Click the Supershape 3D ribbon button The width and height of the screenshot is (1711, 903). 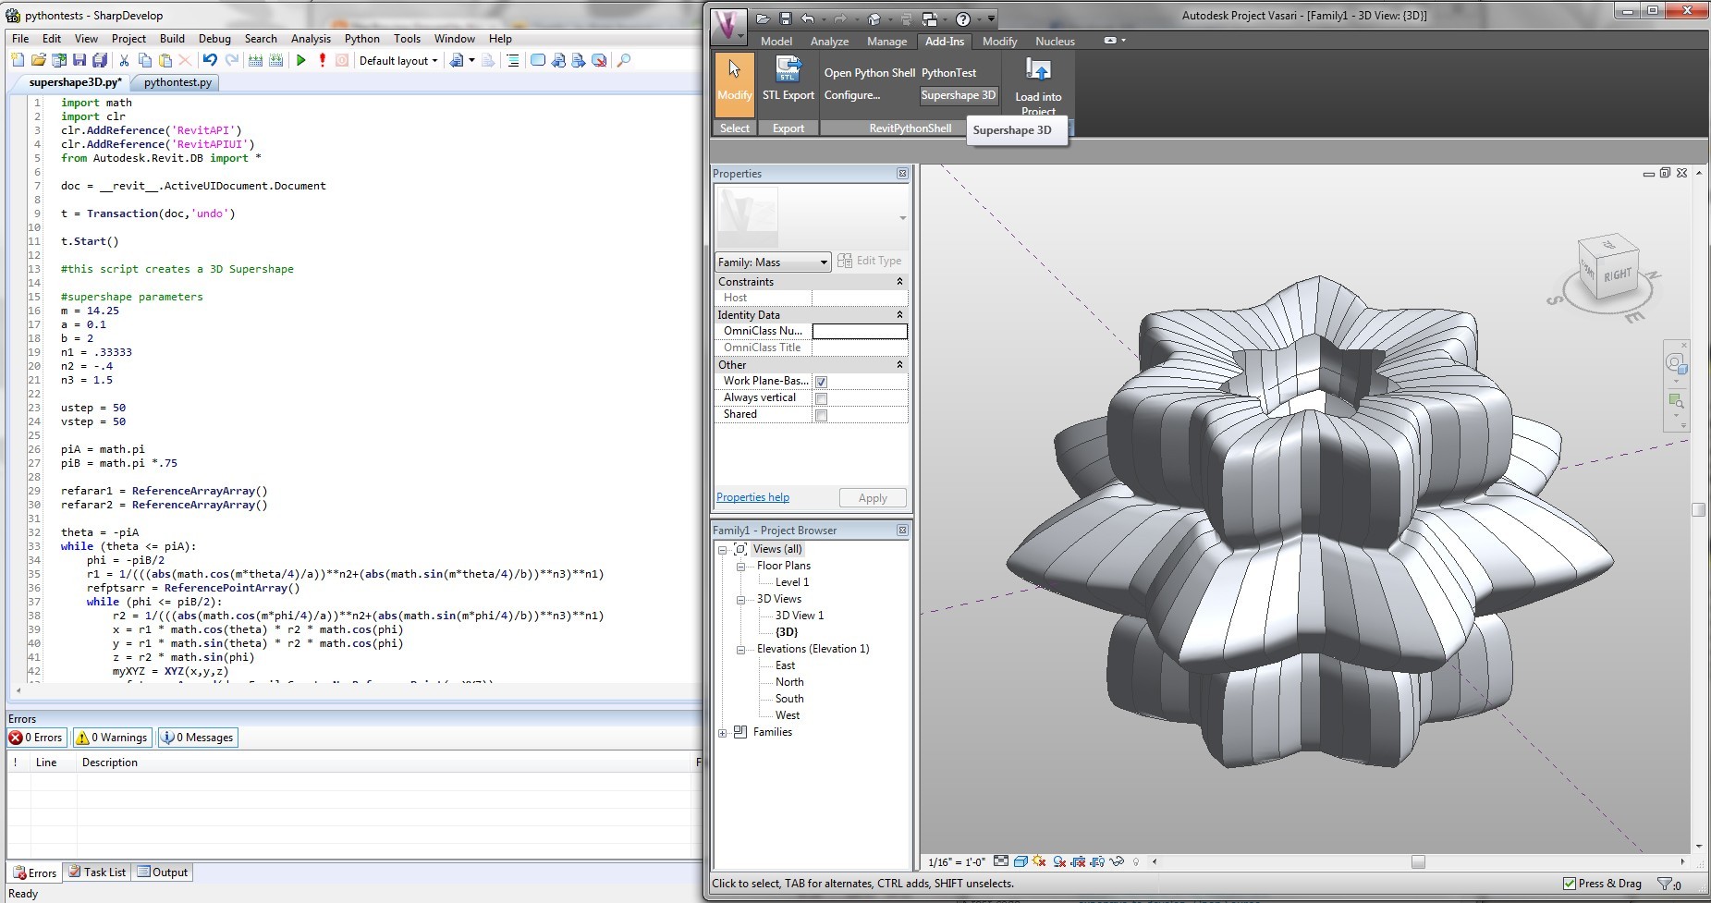pos(959,95)
